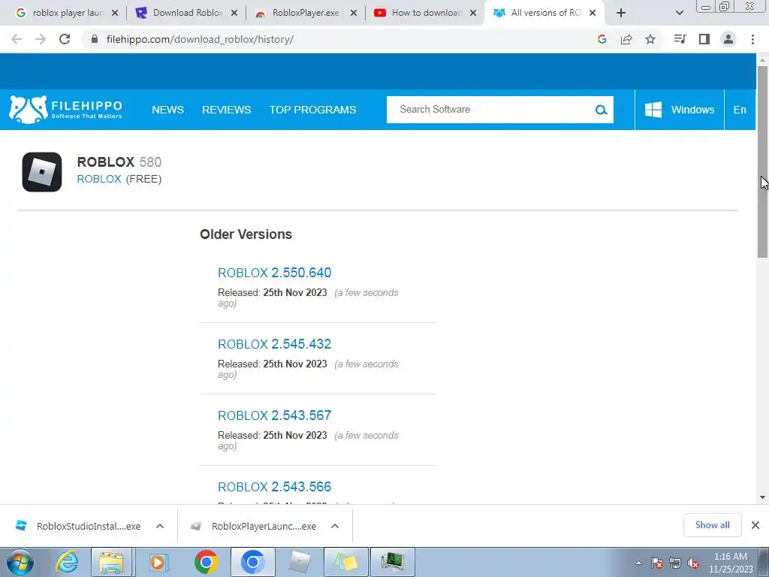Click the search magnifier icon on FileHippo
The image size is (769, 577).
pyautogui.click(x=601, y=110)
